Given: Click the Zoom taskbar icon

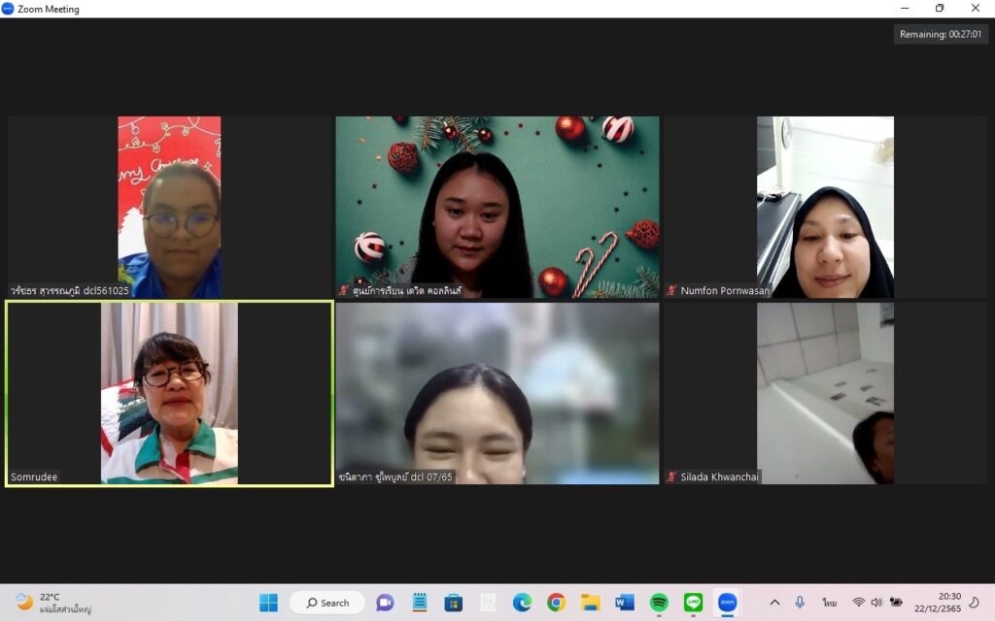Looking at the screenshot, I should 727,603.
